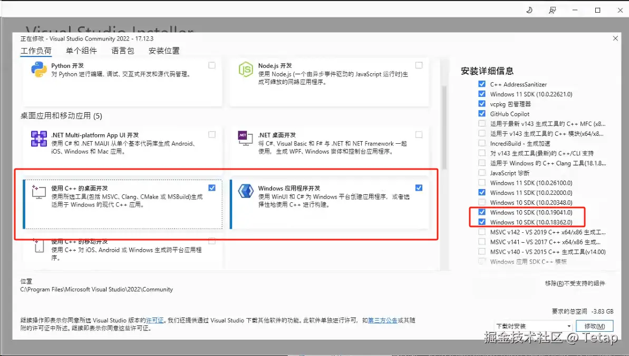Select the Windows 应用程序开发 card title

point(289,188)
